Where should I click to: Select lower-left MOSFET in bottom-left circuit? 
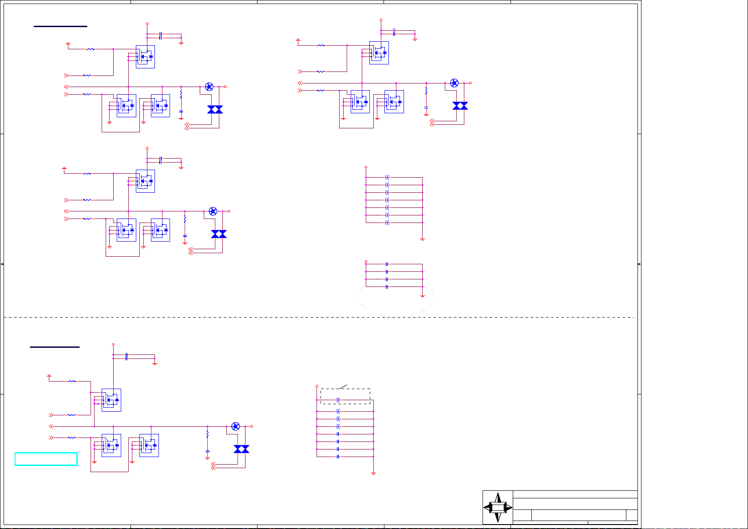coord(111,445)
